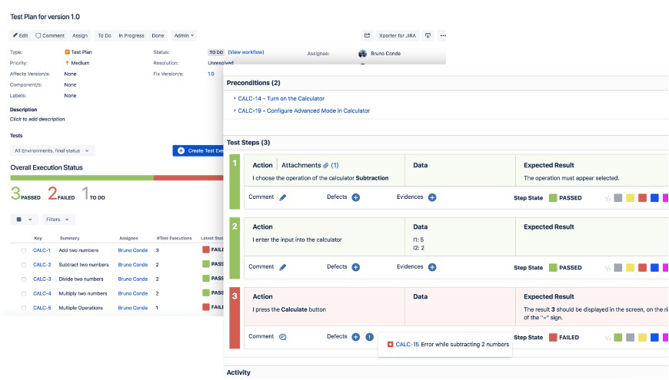Tick the checkbox for CALC-2 row
The width and height of the screenshot is (669, 380).
[24, 265]
